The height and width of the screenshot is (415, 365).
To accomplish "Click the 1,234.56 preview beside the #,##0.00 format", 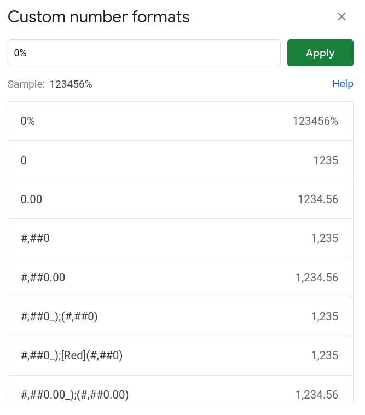I will (317, 278).
